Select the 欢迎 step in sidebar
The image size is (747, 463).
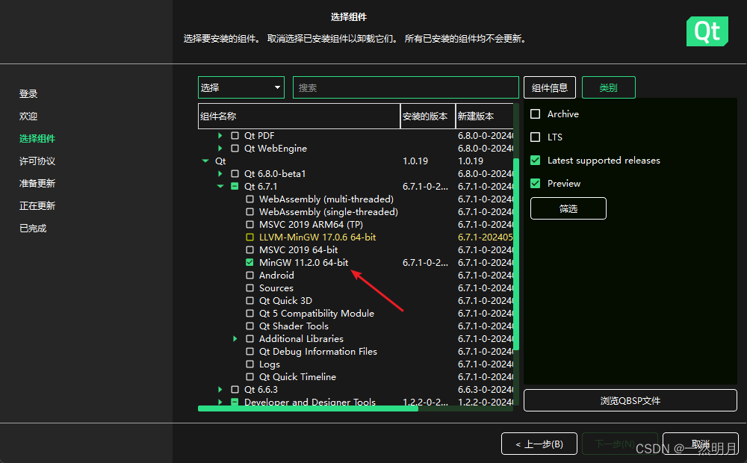28,116
